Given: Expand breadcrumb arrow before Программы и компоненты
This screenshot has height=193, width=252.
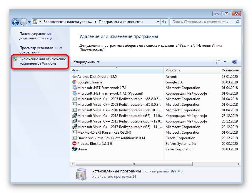Looking at the screenshot, I should click(x=96, y=22).
